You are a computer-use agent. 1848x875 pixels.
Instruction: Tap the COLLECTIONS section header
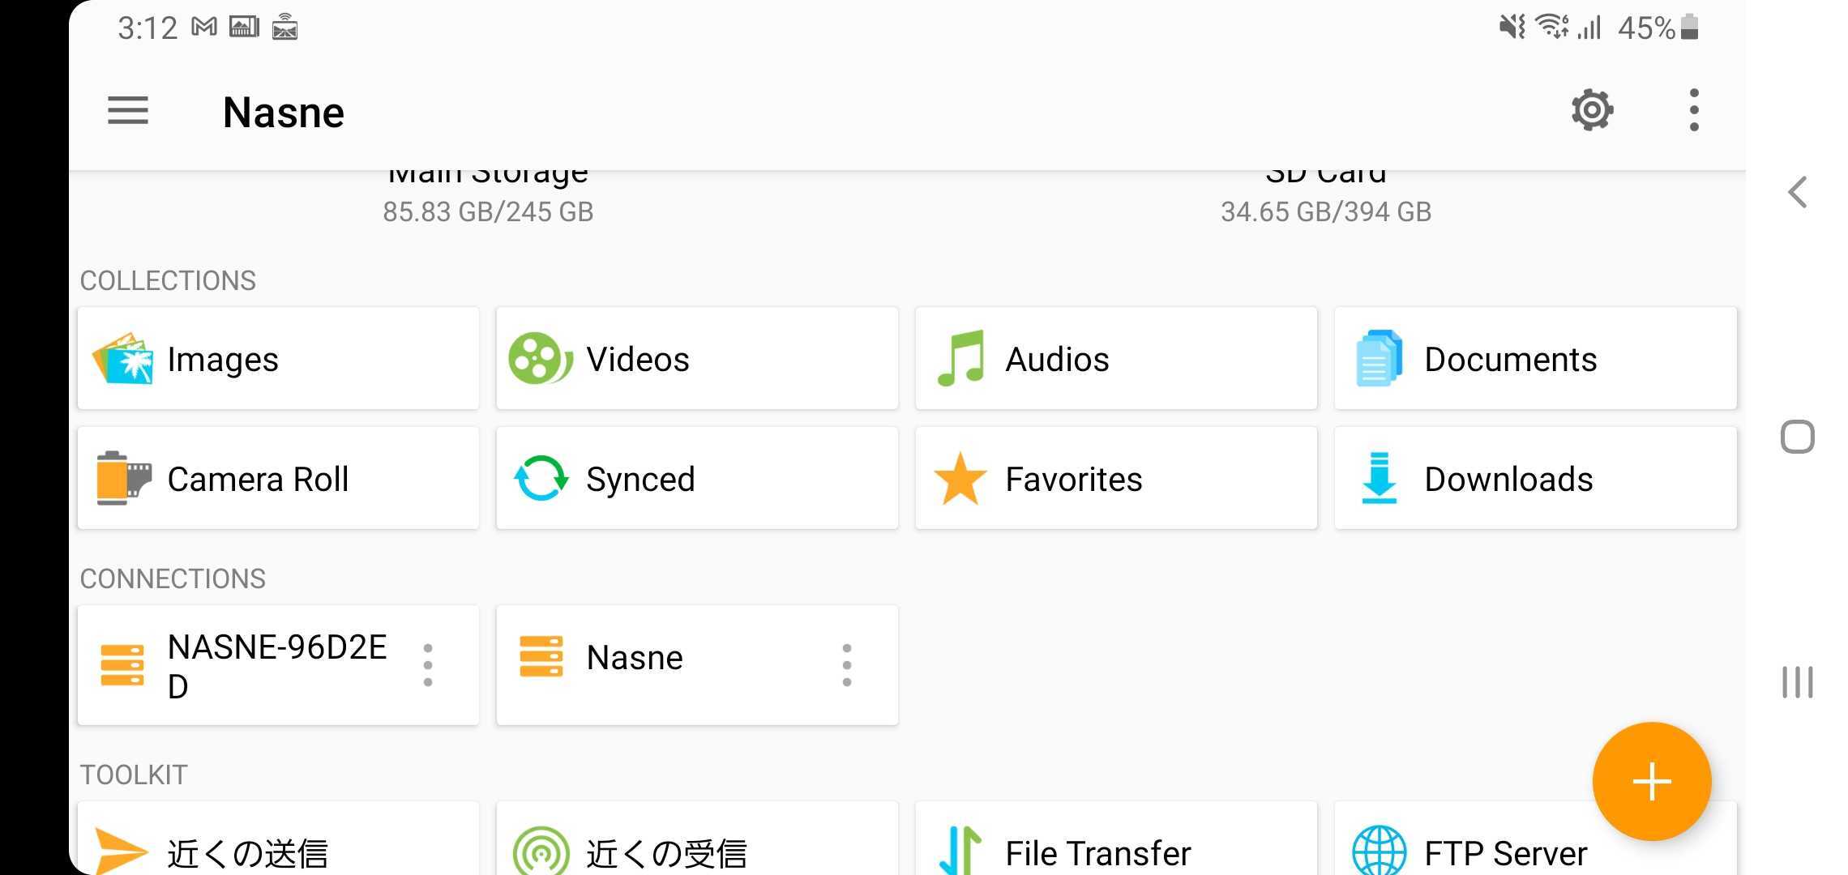[x=168, y=280]
